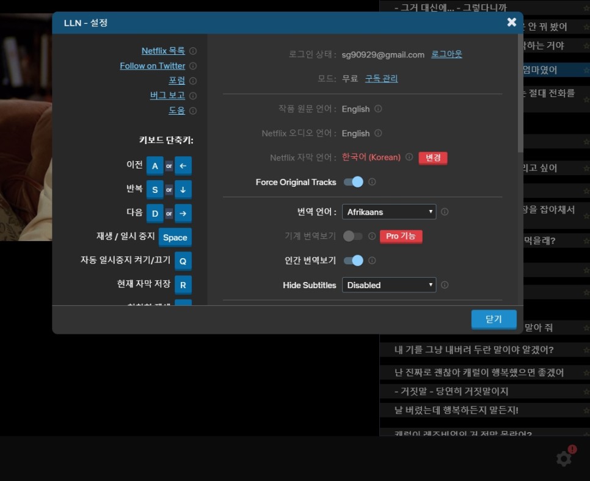The height and width of the screenshot is (481, 590).
Task: Click the D shortcut key for 다음
Action: [155, 213]
